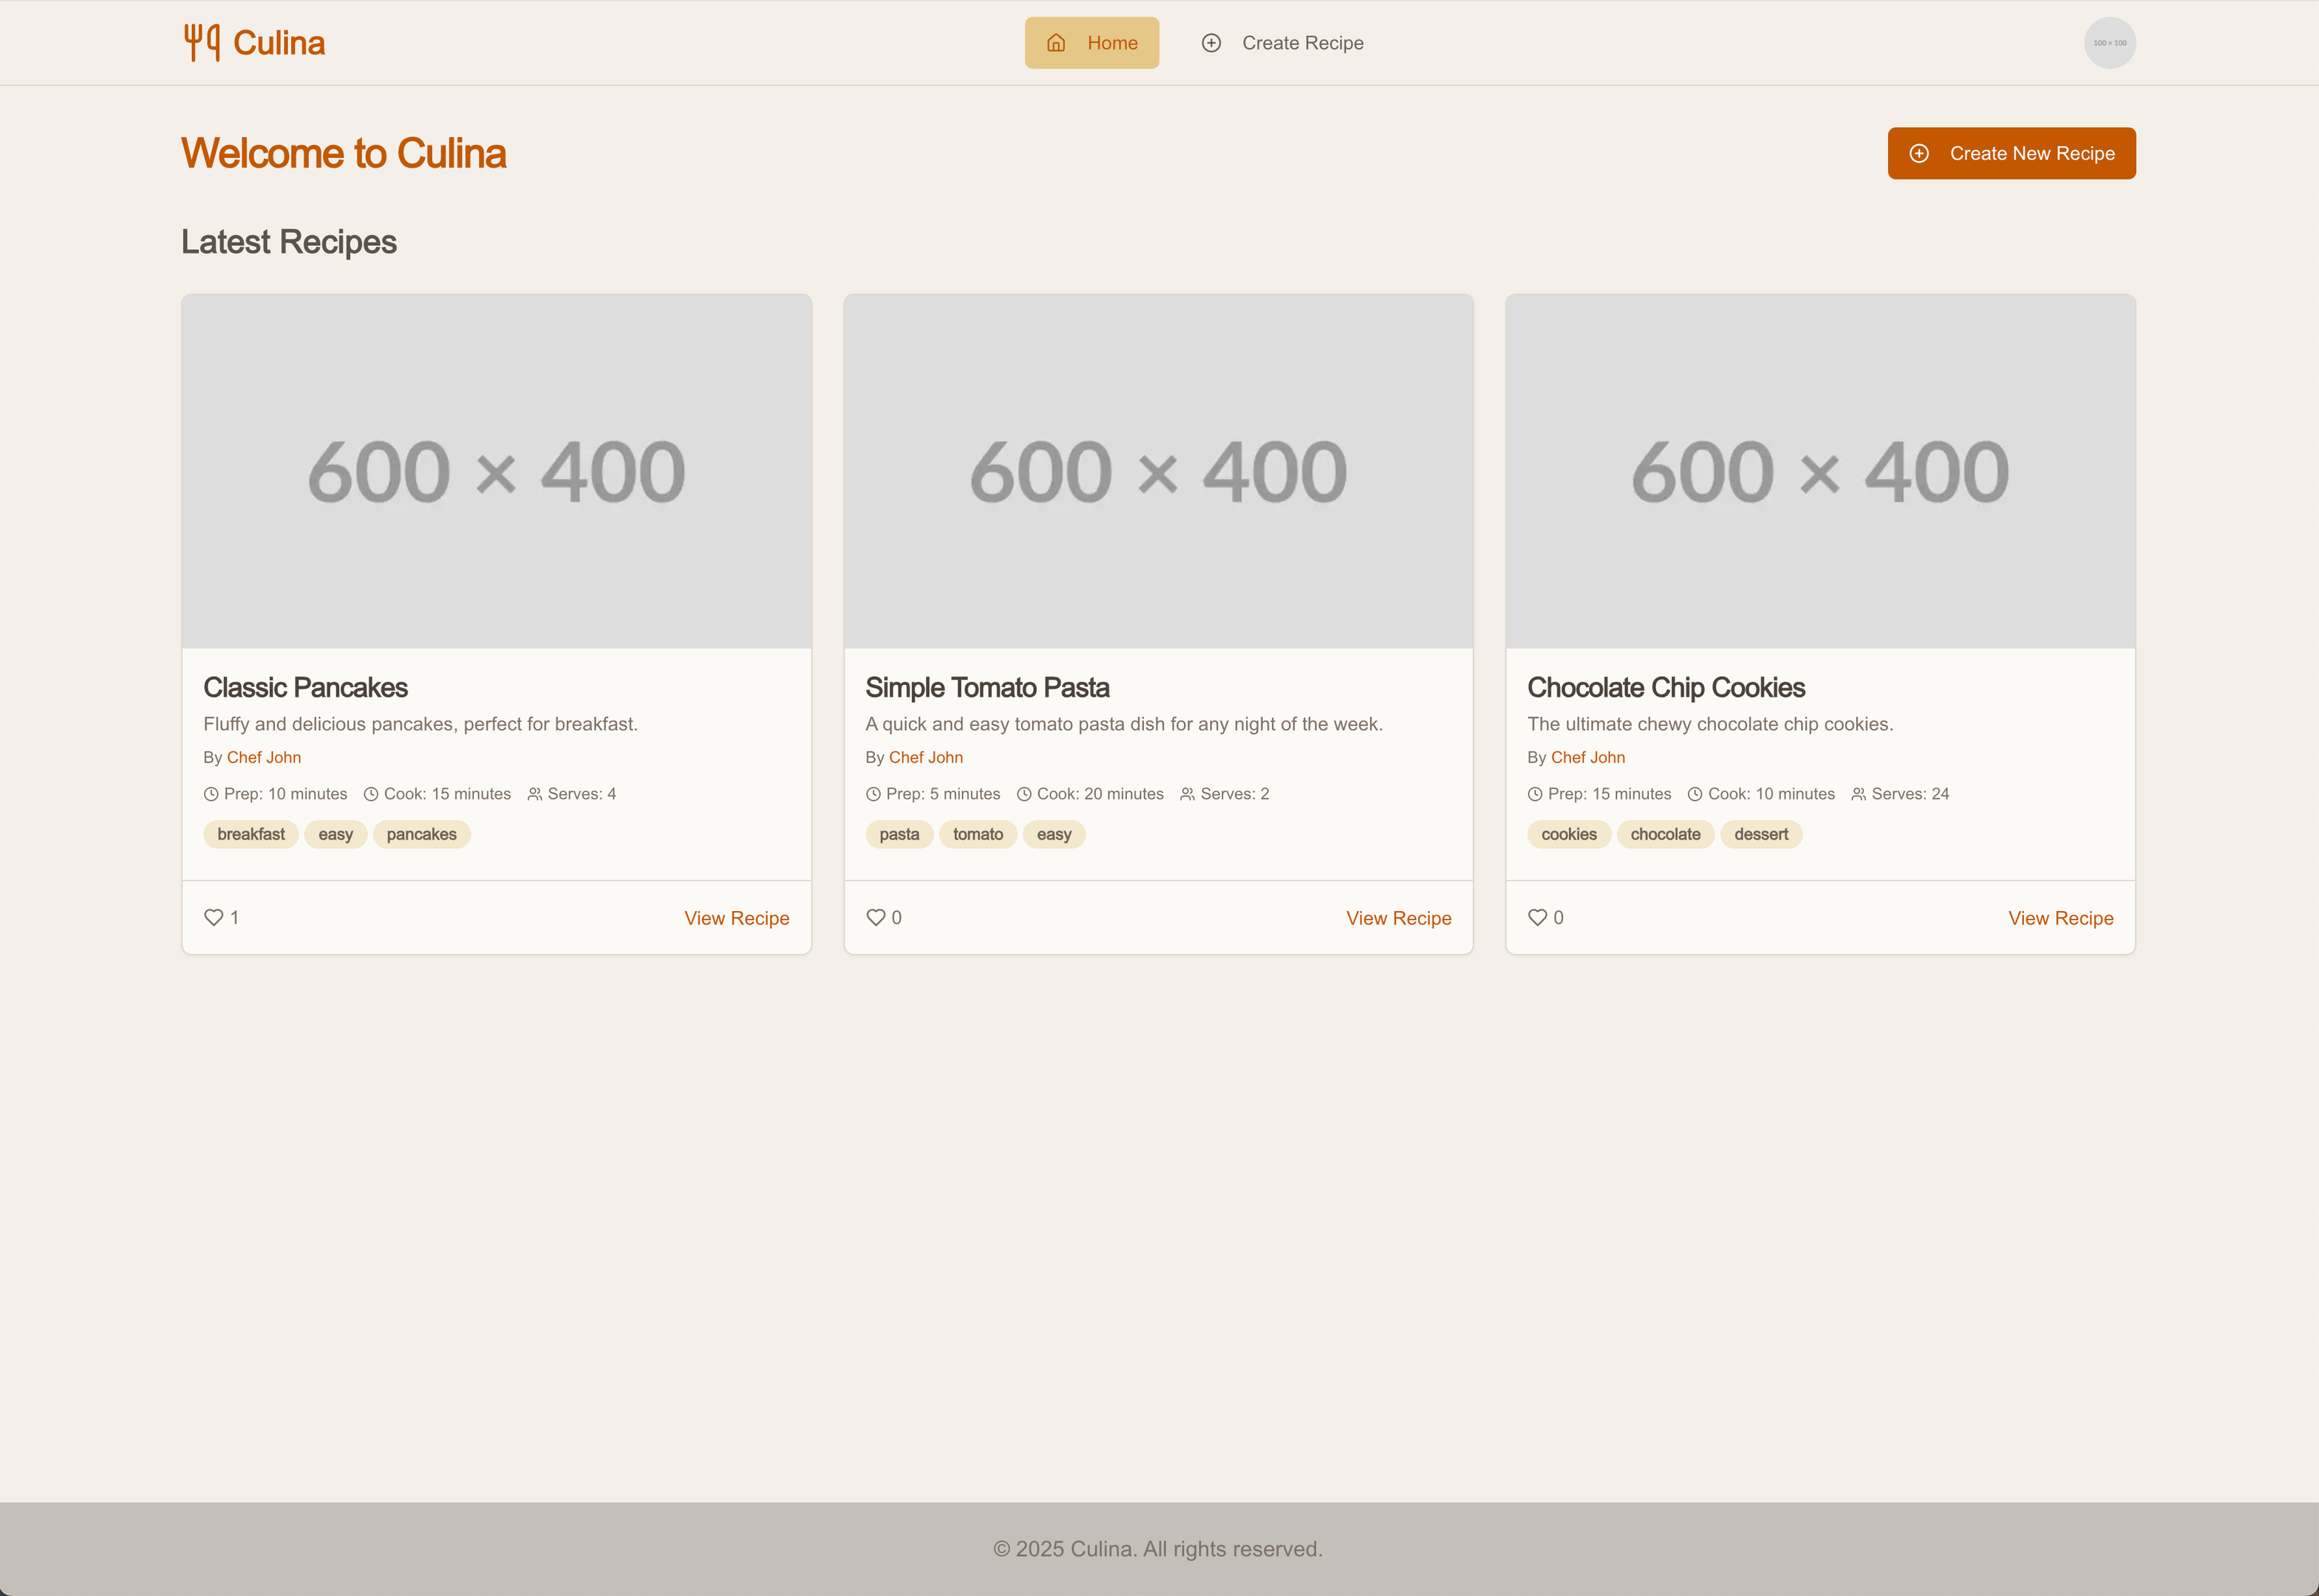Click Chef John on the Classic Pancakes card
2319x1596 pixels.
coord(264,757)
